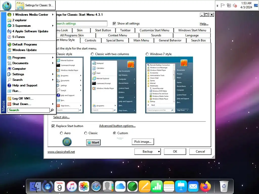Switch to the Skin tab
The height and width of the screenshot is (194, 259).
(79, 30)
